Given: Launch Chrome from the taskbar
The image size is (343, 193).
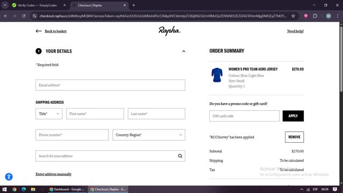Looking at the screenshot, I should [14, 189].
